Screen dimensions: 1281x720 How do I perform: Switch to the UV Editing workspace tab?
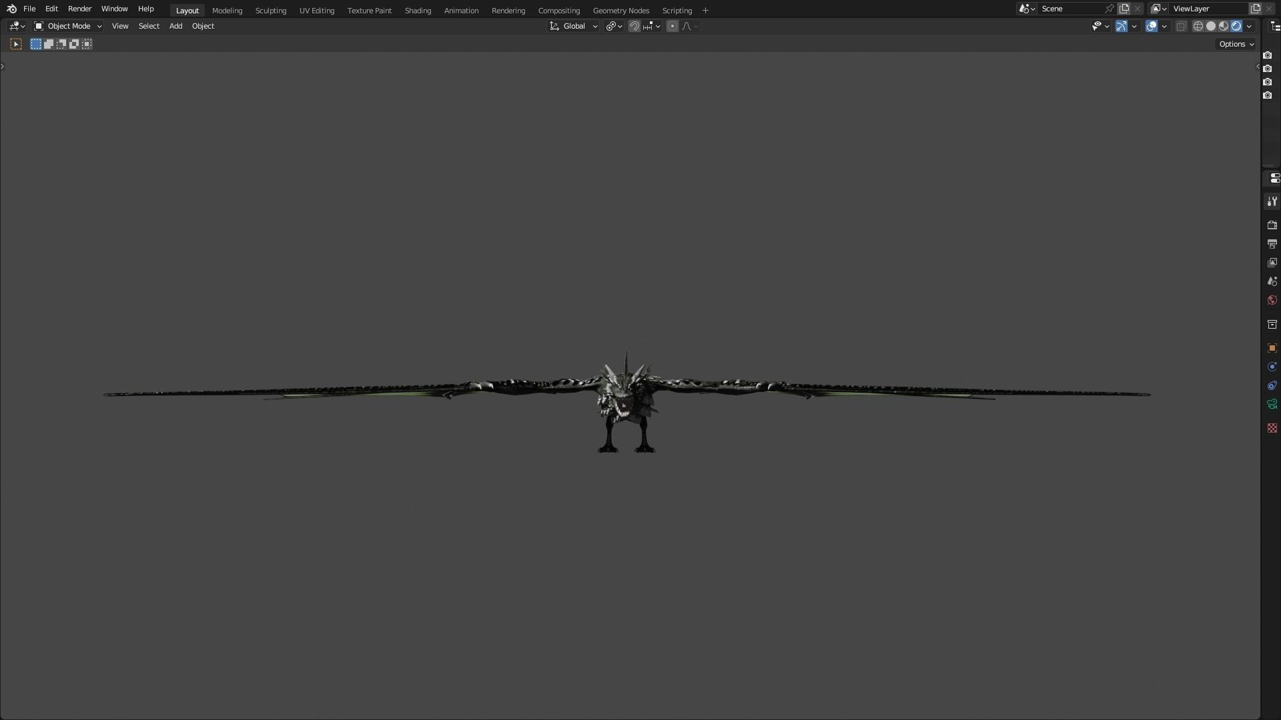tap(317, 11)
